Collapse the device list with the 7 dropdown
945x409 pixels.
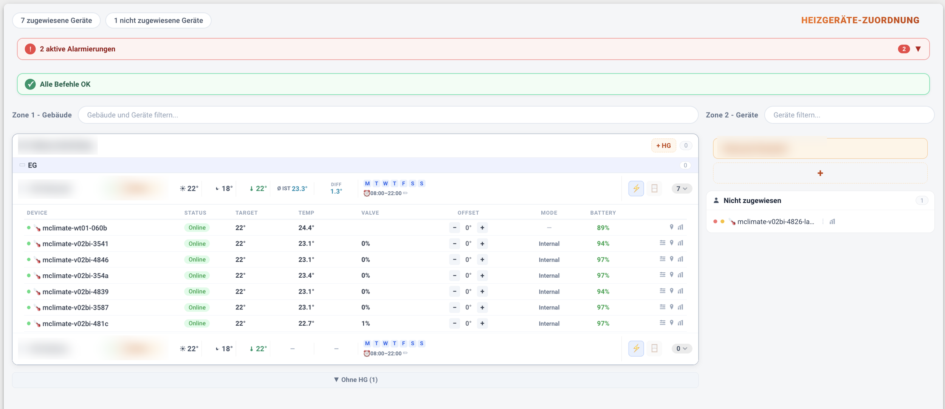(x=682, y=188)
